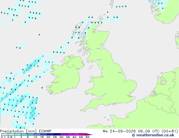Click legend swatch between 2 and 5
This screenshot has height=138, width=179.
coord(24,134)
